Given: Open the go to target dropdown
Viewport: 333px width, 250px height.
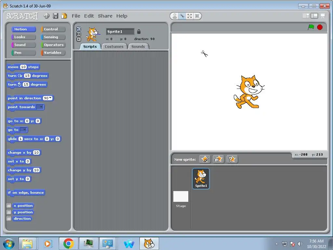Looking at the screenshot, I should (x=24, y=130).
